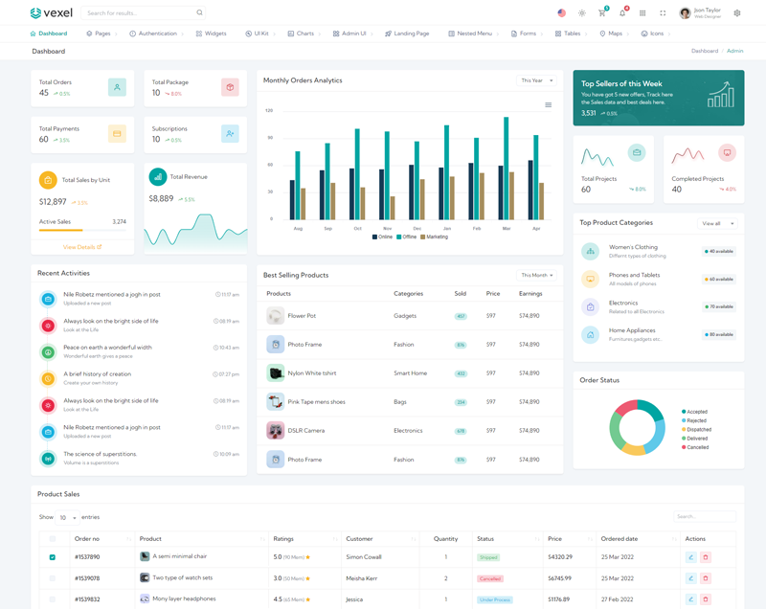Viewport: 766px width, 609px height.
Task: Tick the select-all checkbox in table header
Action: (53, 539)
